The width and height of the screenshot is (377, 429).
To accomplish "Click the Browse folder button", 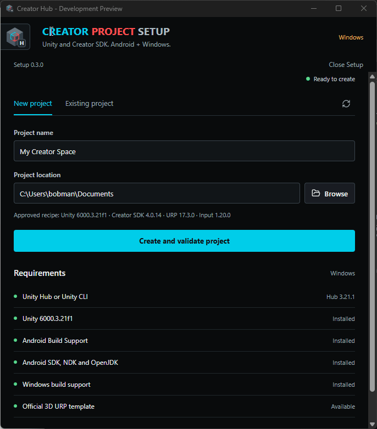I will point(330,193).
